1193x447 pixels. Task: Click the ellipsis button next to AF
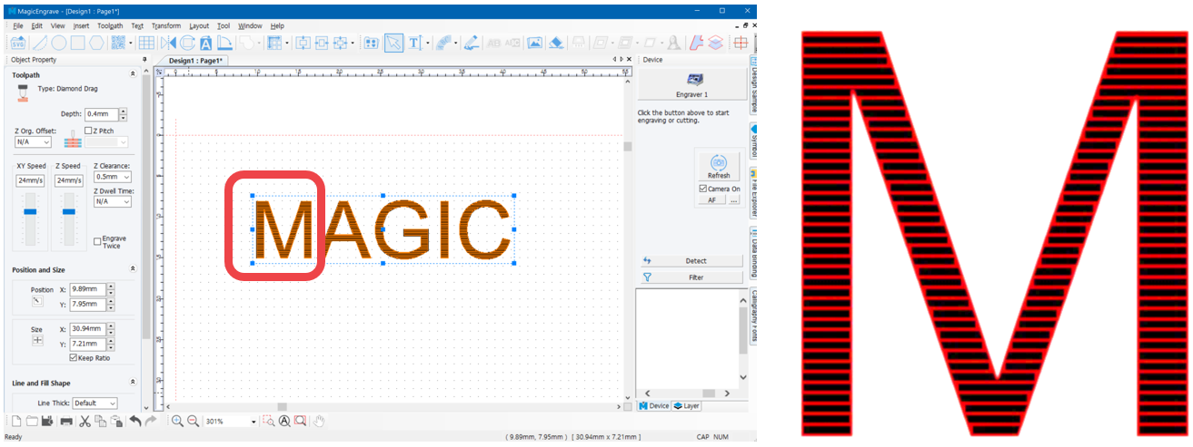pyautogui.click(x=733, y=200)
